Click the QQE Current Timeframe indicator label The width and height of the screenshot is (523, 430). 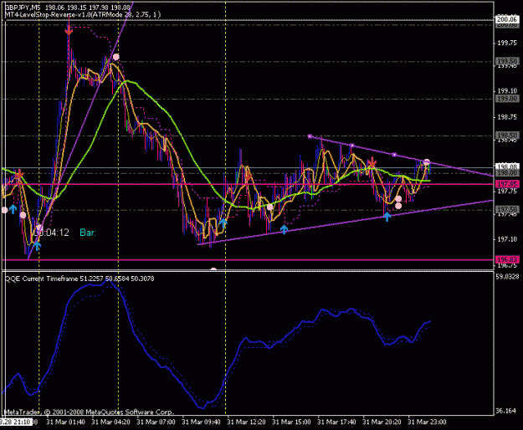click(79, 279)
